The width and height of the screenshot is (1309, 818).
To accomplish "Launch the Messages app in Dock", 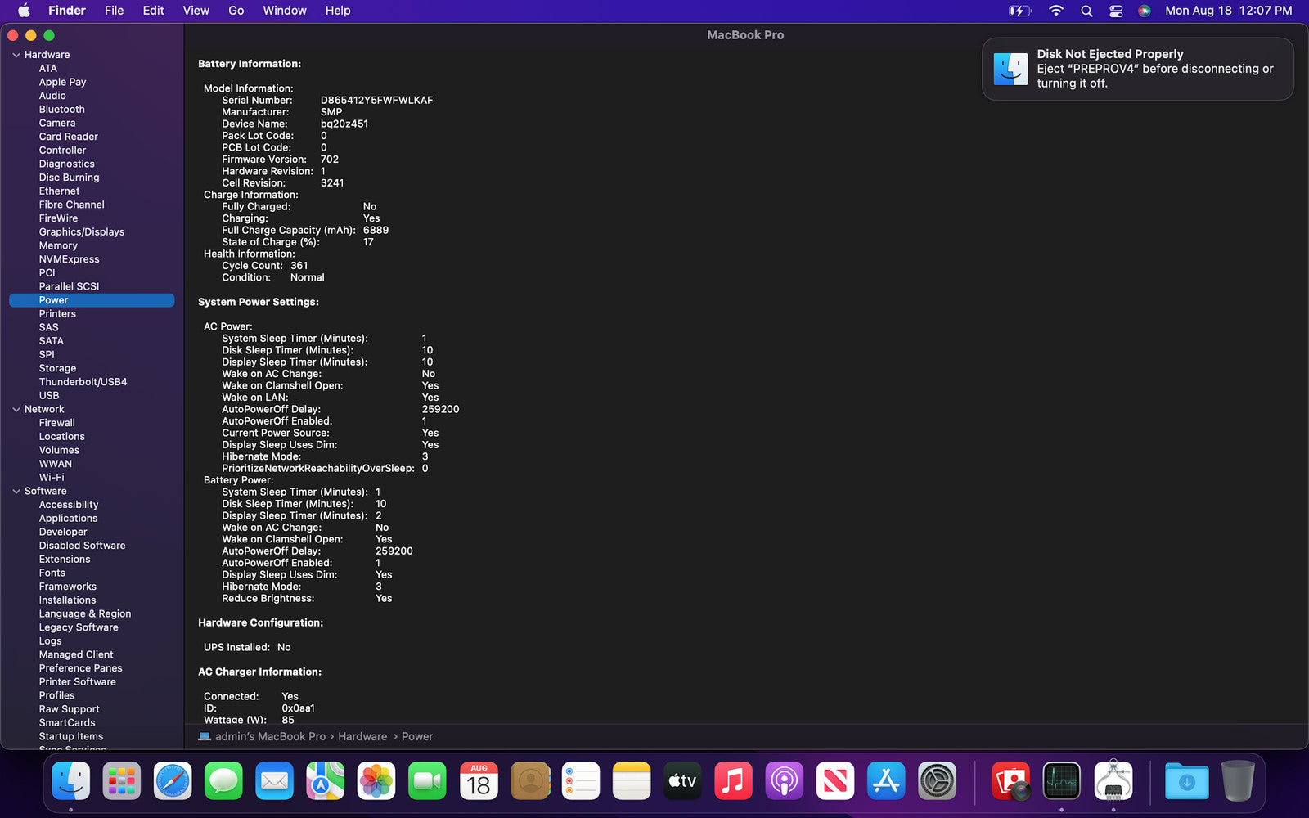I will coord(223,782).
